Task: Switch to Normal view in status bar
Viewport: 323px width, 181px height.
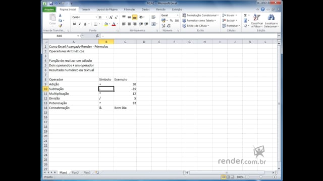Action: tap(224, 177)
